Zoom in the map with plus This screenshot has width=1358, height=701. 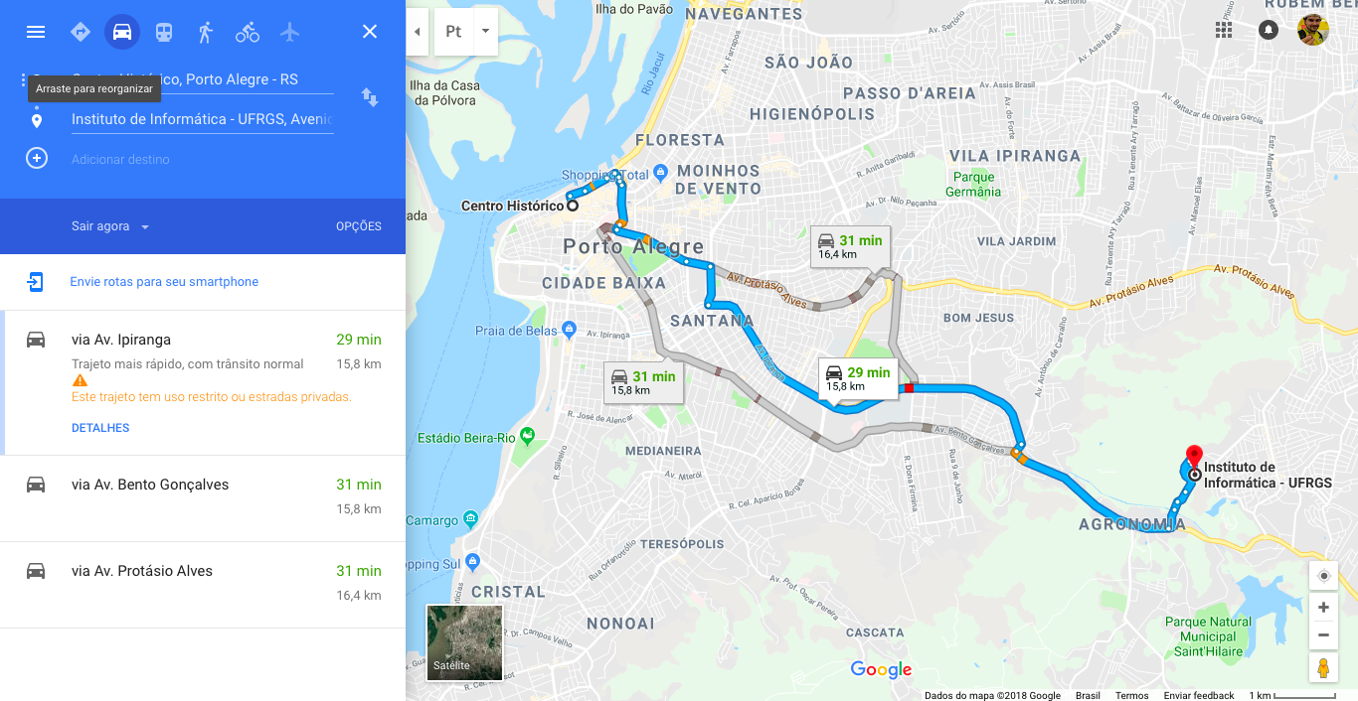(x=1323, y=607)
